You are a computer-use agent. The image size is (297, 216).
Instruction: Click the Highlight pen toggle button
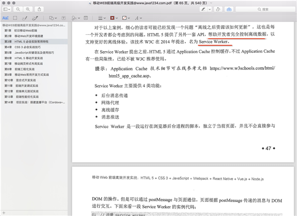(x=203, y=9)
